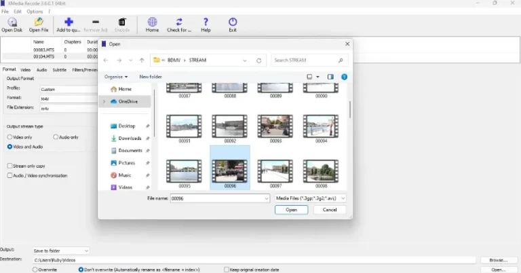Click the Exit power icon
521x273 pixels.
click(233, 22)
